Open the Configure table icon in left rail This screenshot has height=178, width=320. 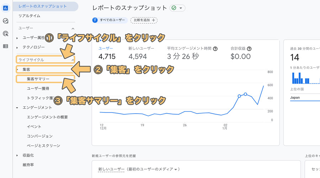(x=5, y=46)
